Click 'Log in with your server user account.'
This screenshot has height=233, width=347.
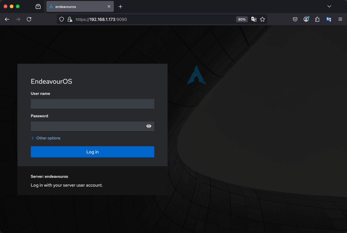(67, 185)
